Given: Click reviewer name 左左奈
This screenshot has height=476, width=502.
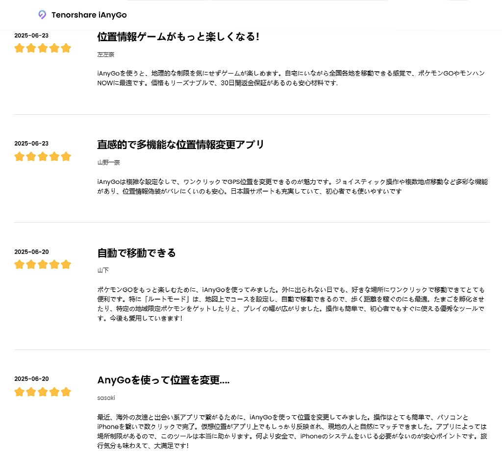Looking at the screenshot, I should point(105,54).
